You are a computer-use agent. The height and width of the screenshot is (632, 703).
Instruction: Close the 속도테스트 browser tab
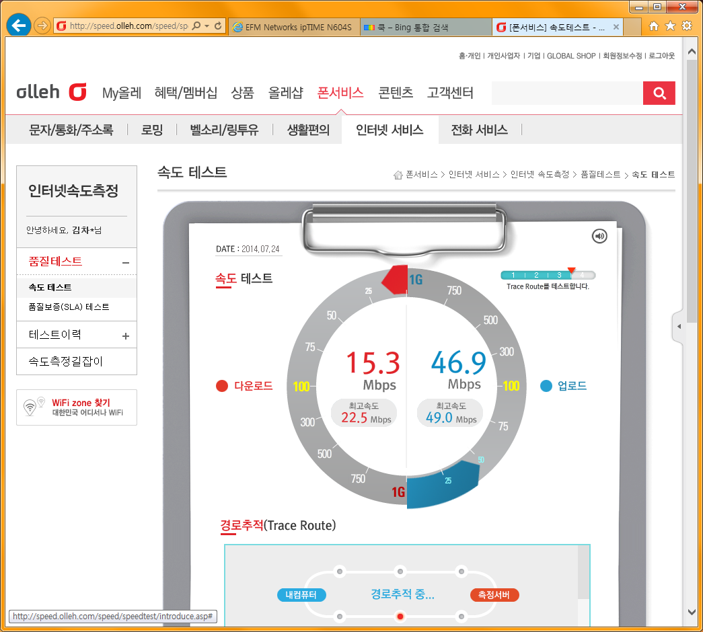[x=616, y=28]
